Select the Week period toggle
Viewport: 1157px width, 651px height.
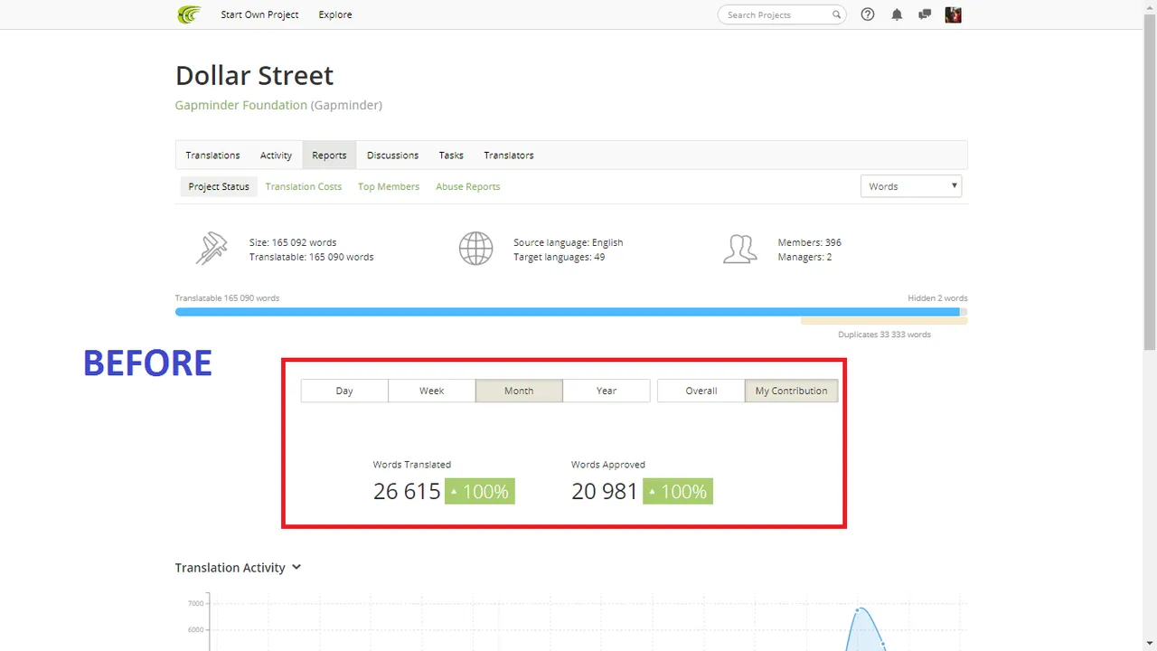(x=432, y=391)
